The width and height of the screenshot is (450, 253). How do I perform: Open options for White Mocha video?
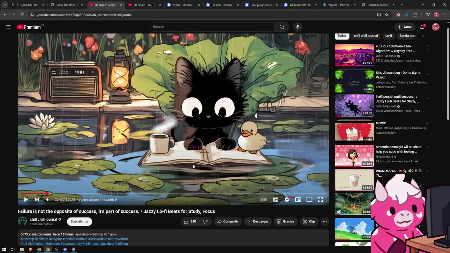(x=427, y=171)
